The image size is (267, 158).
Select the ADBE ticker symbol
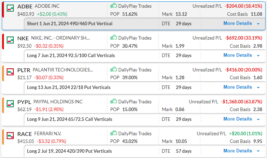pos(25,6)
